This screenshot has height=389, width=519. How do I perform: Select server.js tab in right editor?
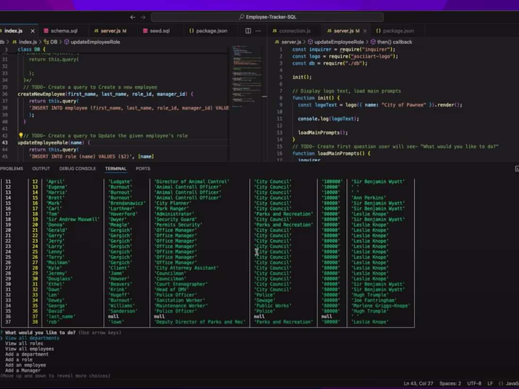click(x=343, y=31)
